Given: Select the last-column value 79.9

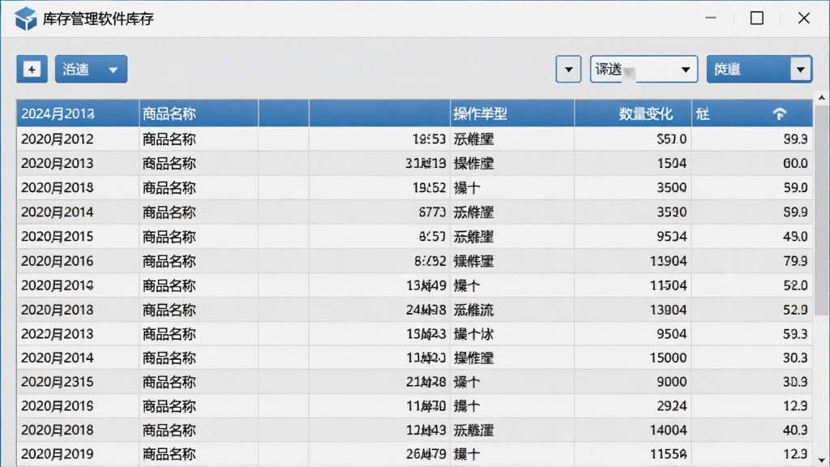Looking at the screenshot, I should 796,261.
